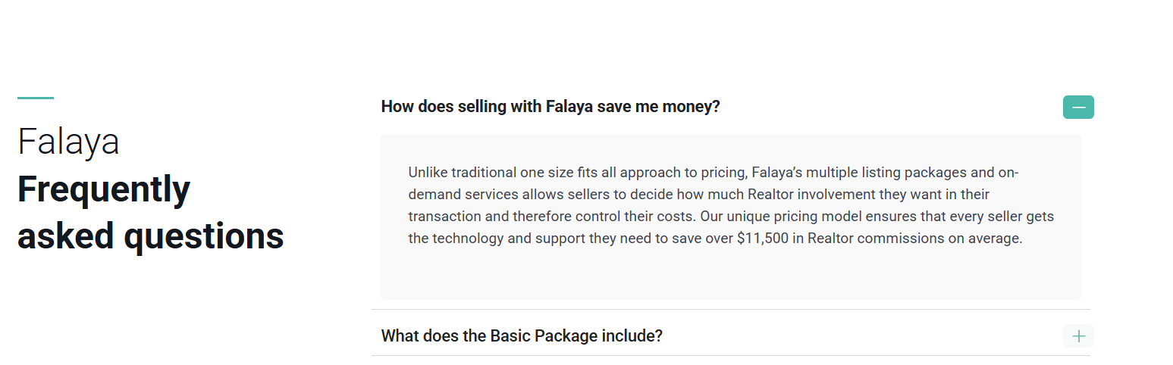Viewport: 1173px width, 365px height.
Task: Toggle the "How does selling with Falaya" question title
Action: (x=550, y=107)
